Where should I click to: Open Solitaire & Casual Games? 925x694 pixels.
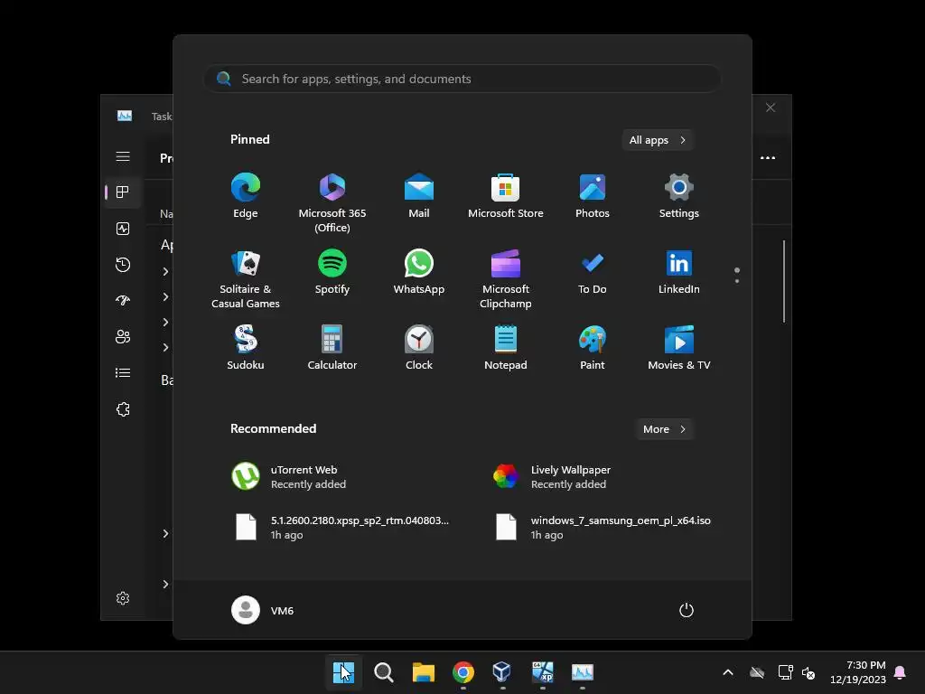point(246,279)
